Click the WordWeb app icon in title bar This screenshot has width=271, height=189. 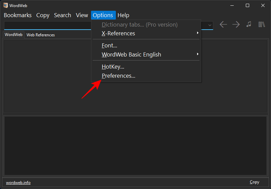coord(5,5)
